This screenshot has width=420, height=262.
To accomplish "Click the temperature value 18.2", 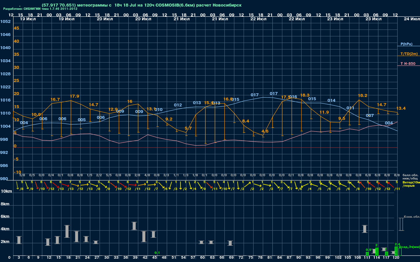I will coord(362,96).
